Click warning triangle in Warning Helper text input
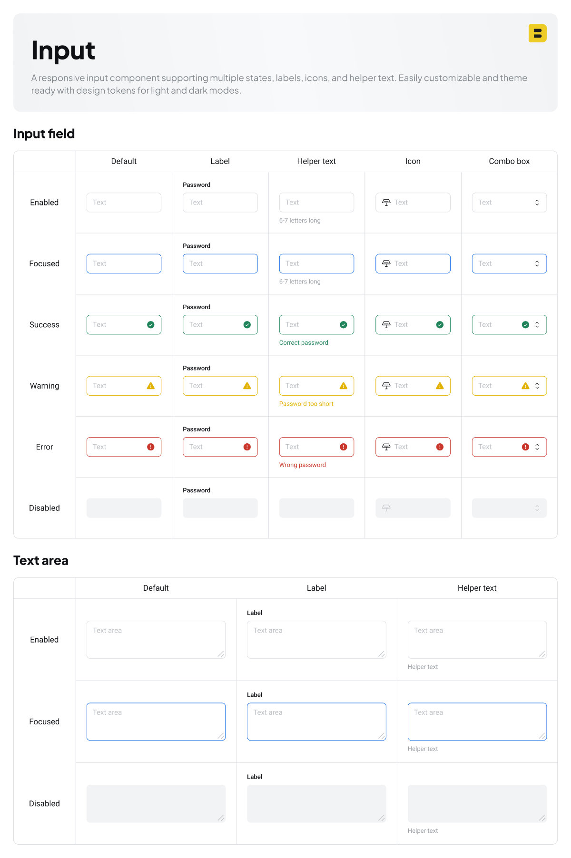The height and width of the screenshot is (858, 571). pos(344,386)
